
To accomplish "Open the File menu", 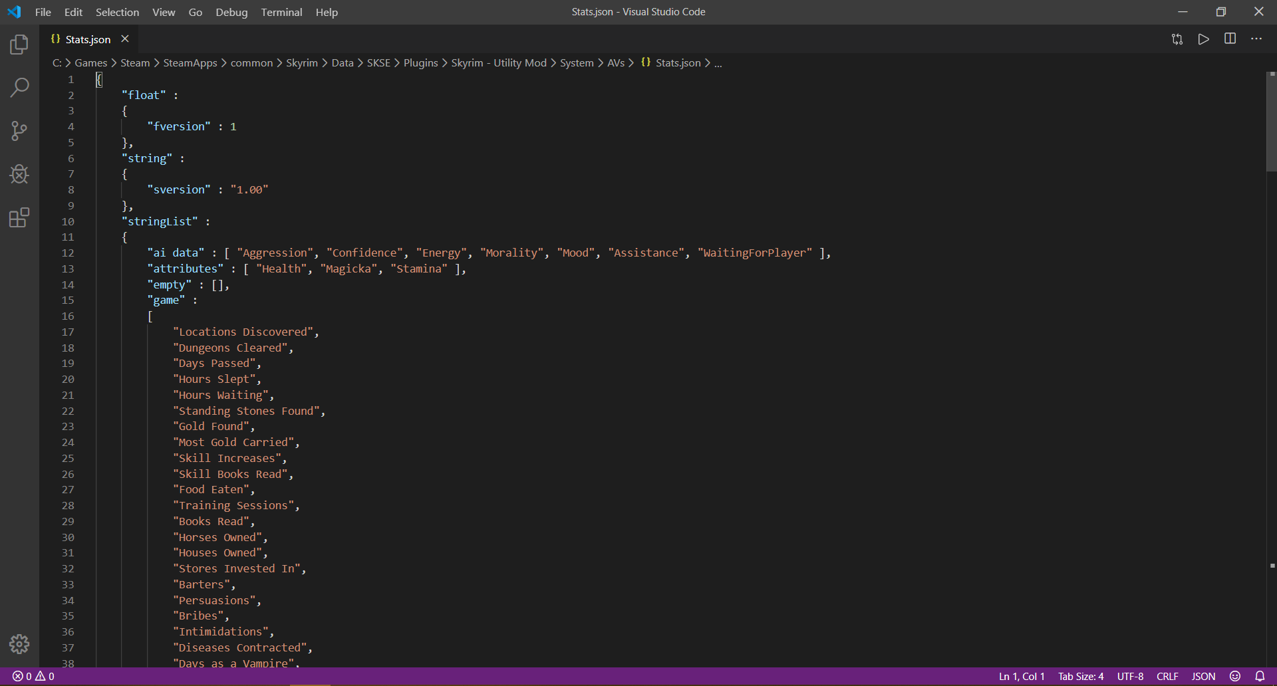I will (x=43, y=12).
